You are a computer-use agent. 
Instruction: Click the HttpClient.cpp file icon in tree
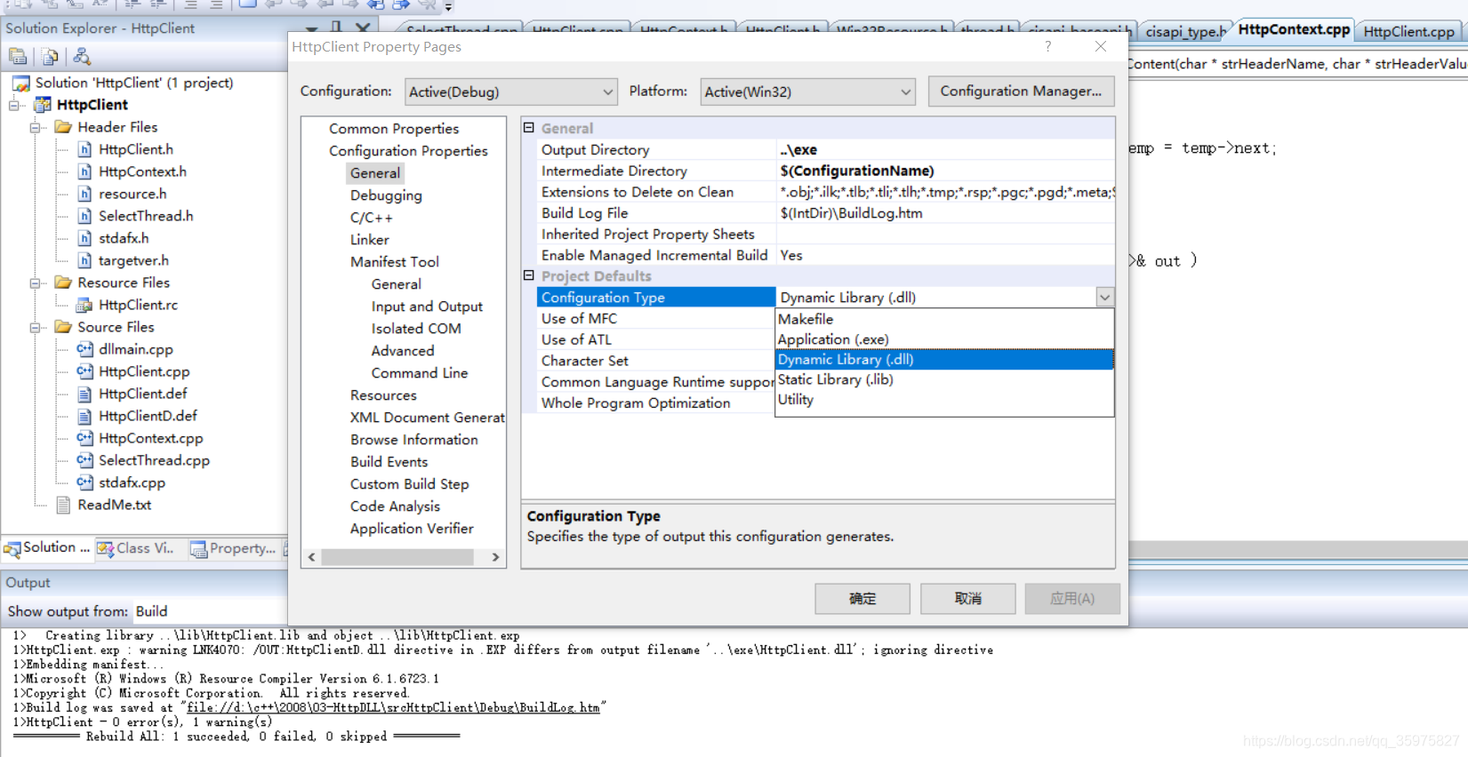(x=84, y=371)
